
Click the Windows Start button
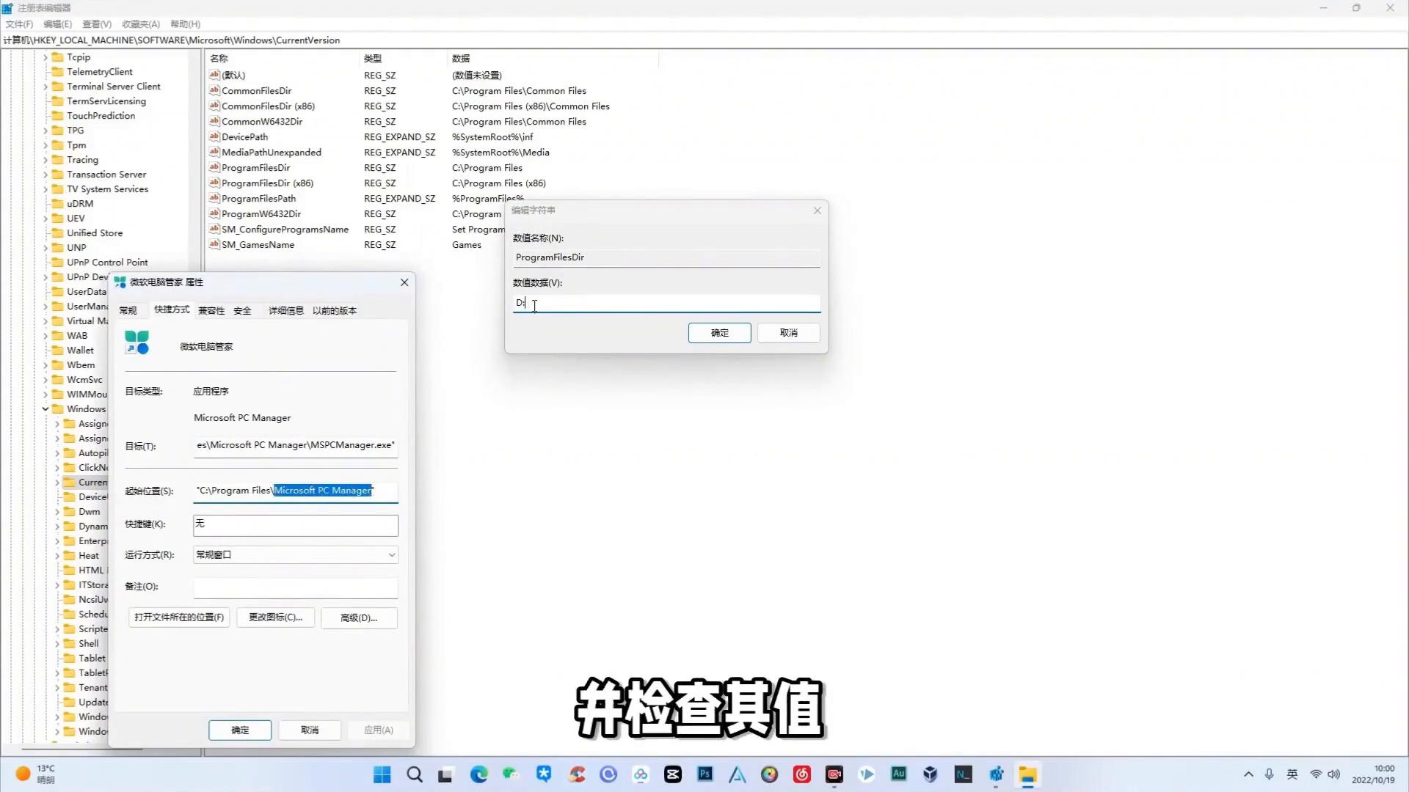[382, 774]
